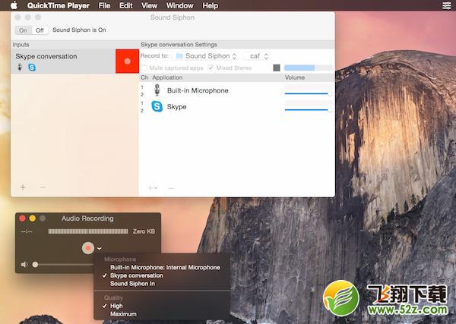Screen dimensions: 456x324
Task: Set recording quality to High
Action: 116,306
